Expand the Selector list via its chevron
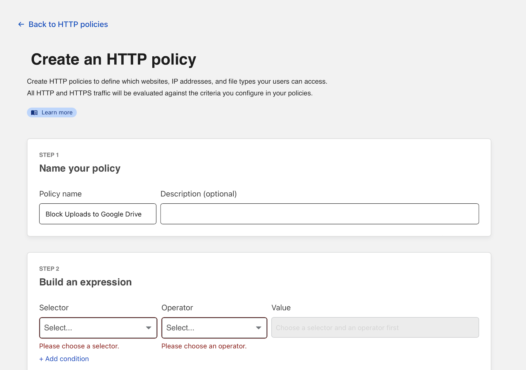The height and width of the screenshot is (370, 526). pyautogui.click(x=149, y=328)
